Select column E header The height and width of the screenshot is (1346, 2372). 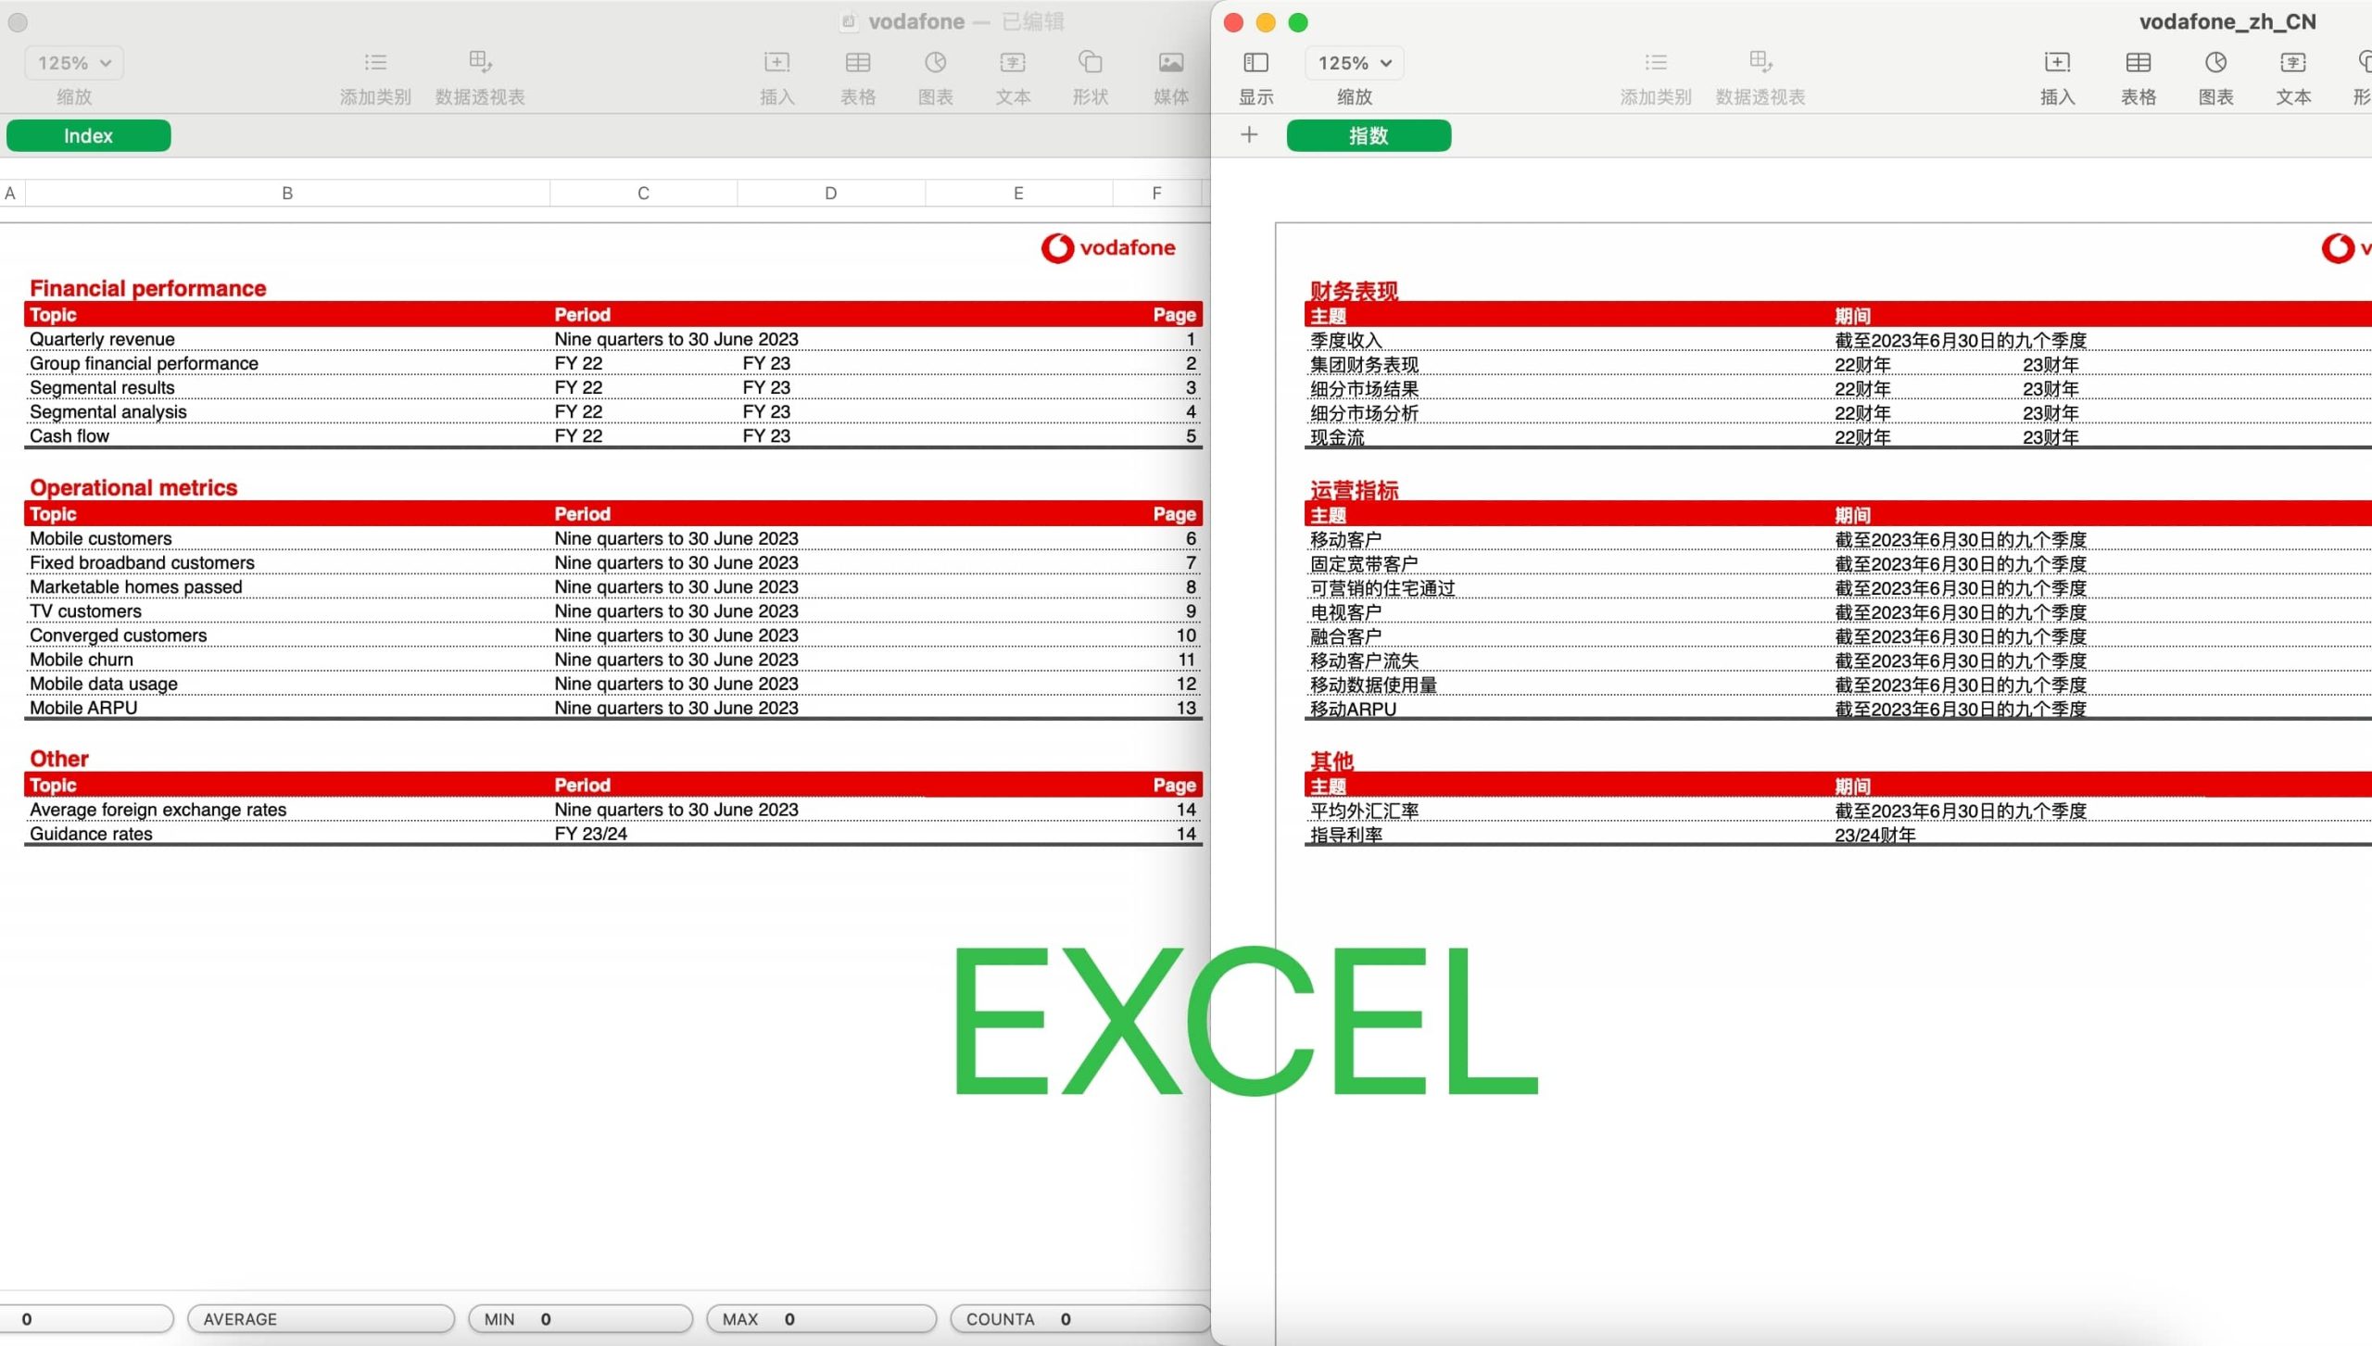point(1018,193)
